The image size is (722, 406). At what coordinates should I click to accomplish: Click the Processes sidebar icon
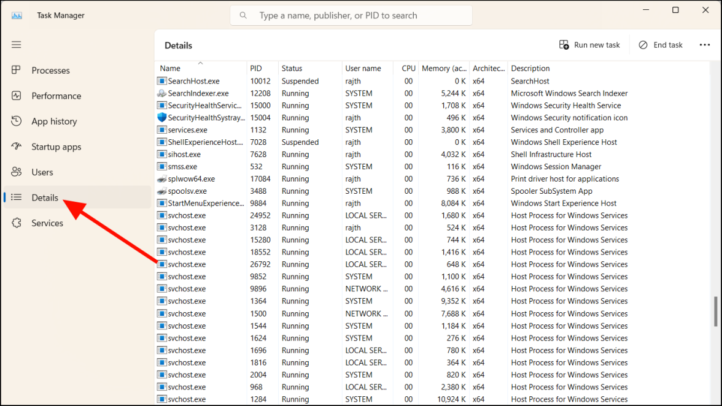(x=17, y=71)
